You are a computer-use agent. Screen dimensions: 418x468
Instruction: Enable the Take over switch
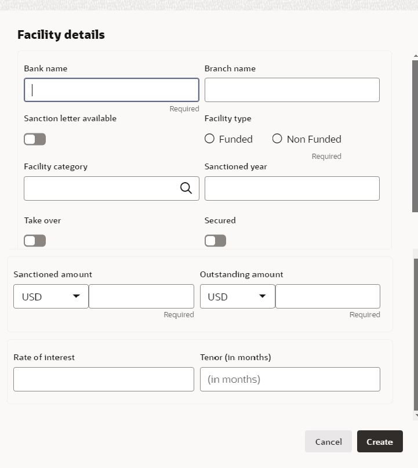(x=35, y=241)
